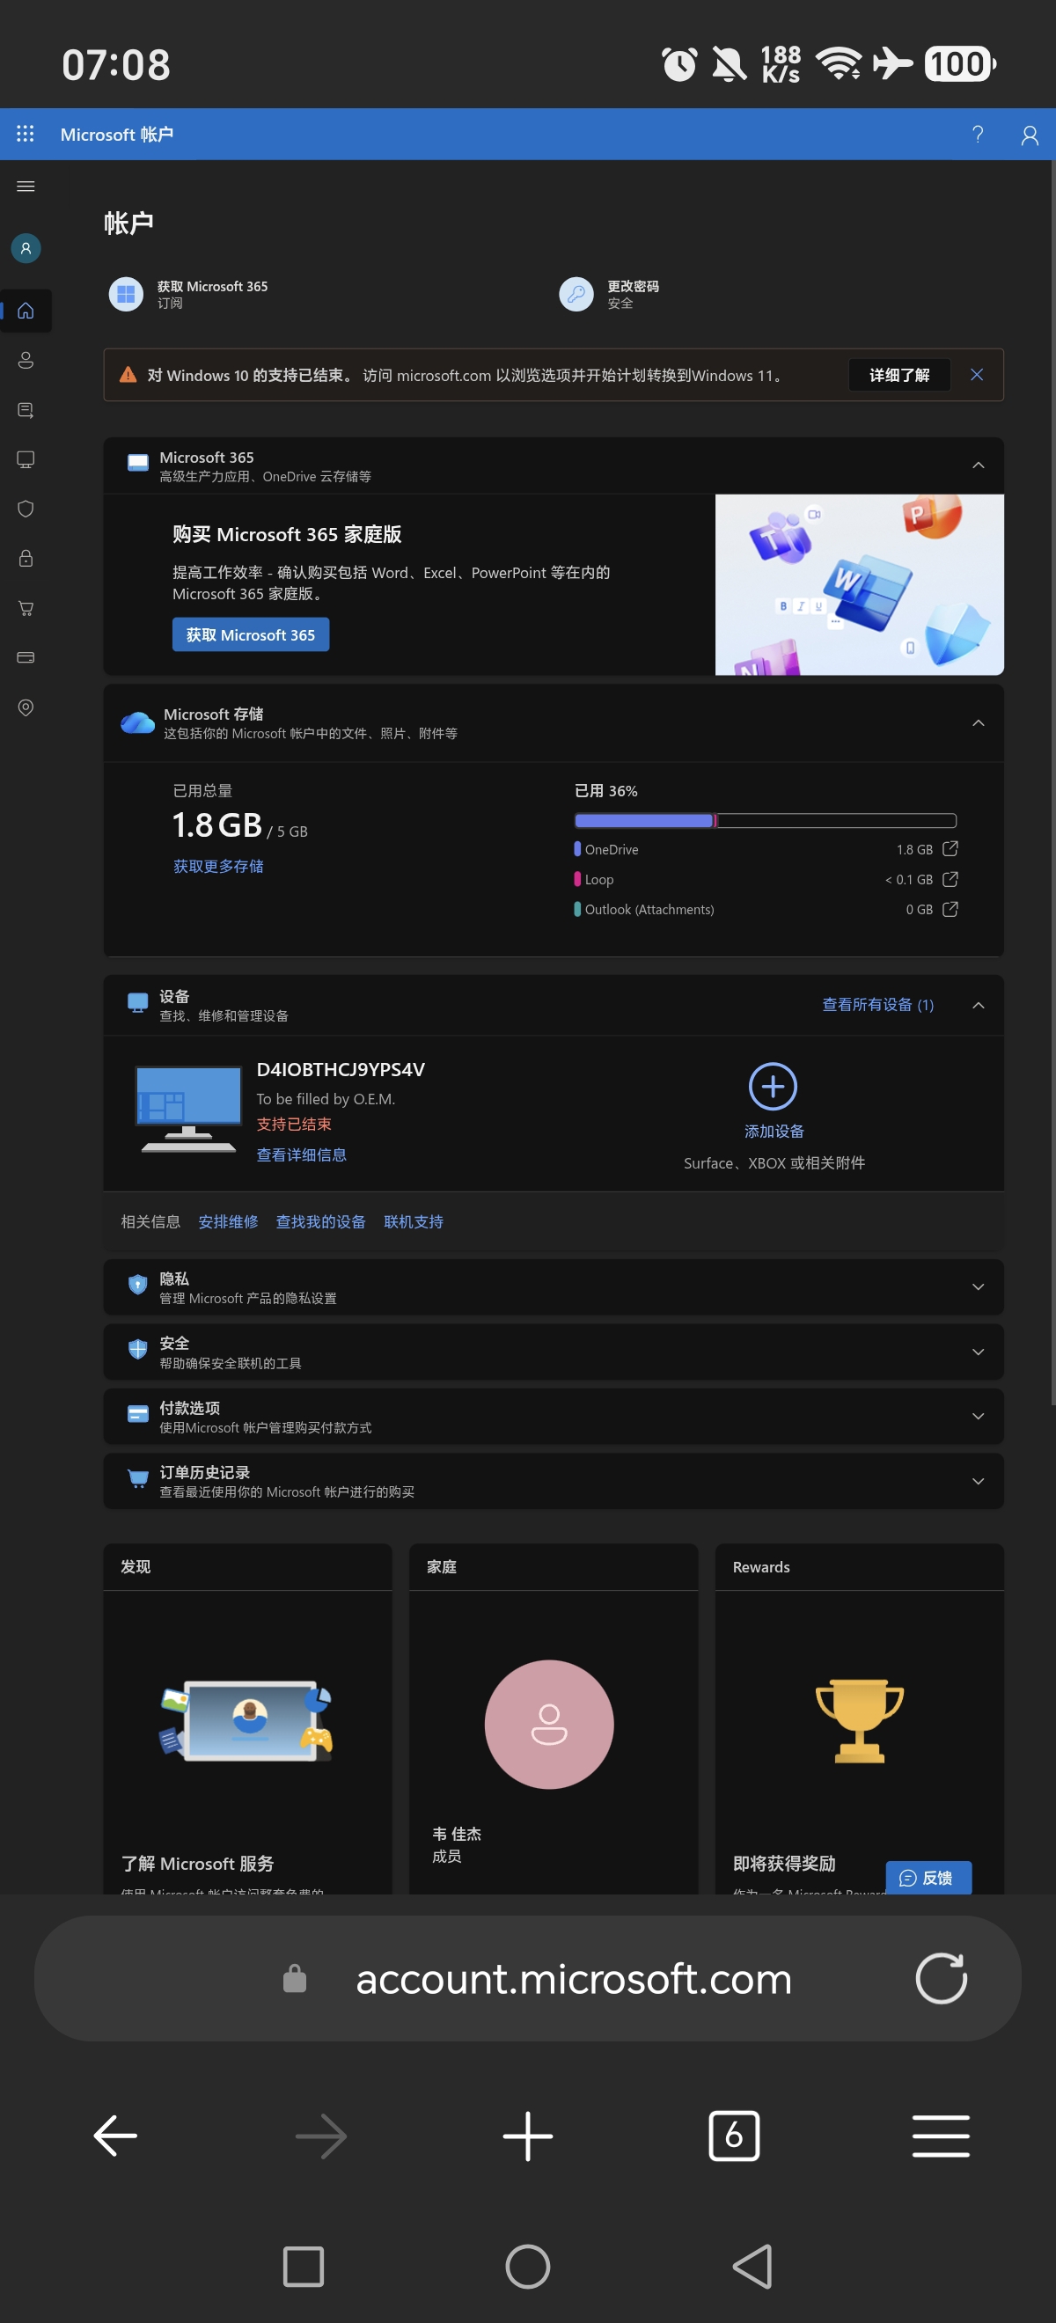The height and width of the screenshot is (2323, 1056).
Task: Open the help question mark icon
Action: coord(978,135)
